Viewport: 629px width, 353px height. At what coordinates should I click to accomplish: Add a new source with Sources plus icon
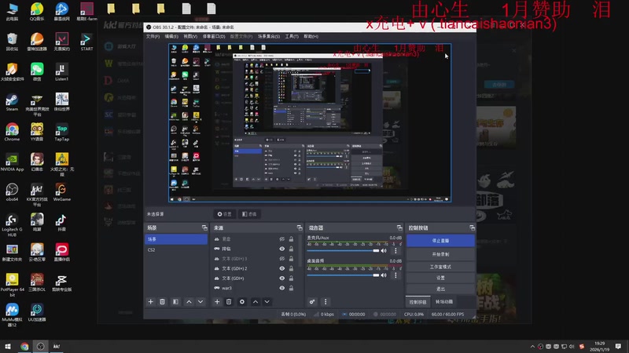pyautogui.click(x=217, y=302)
